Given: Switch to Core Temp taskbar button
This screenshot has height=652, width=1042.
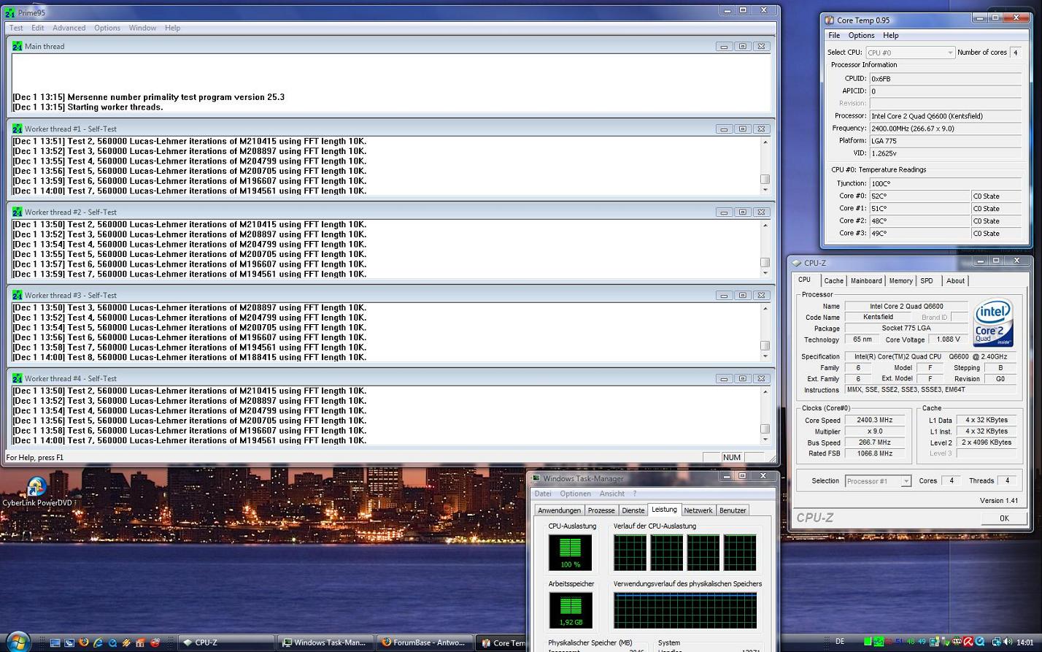Looking at the screenshot, I should [502, 643].
